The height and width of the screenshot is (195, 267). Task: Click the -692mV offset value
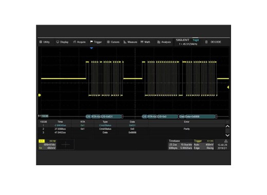pos(51,148)
